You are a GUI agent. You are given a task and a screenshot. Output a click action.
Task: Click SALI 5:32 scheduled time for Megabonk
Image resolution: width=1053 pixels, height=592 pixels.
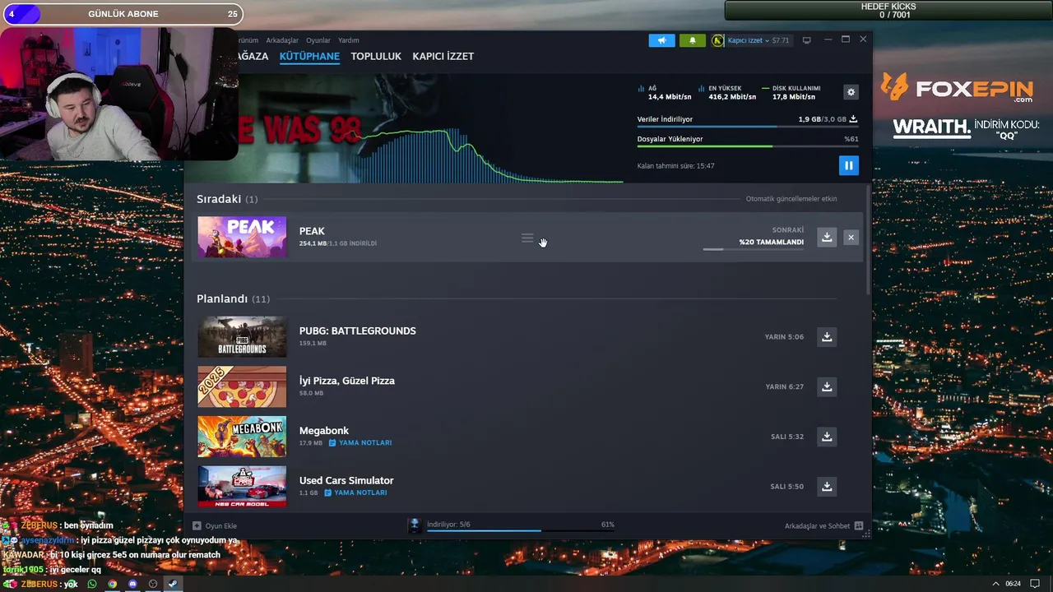tap(787, 437)
